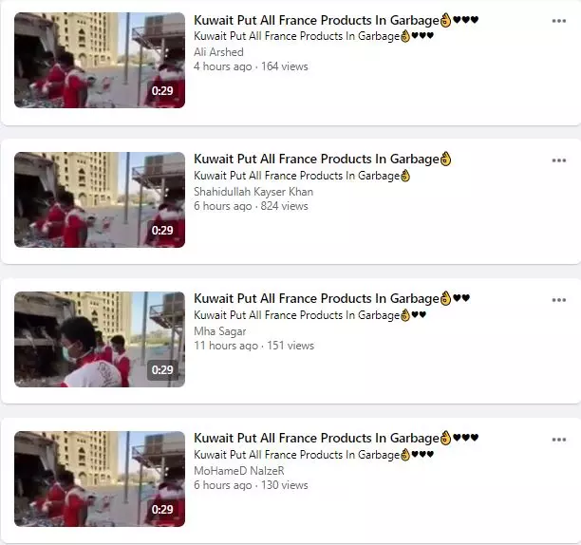The height and width of the screenshot is (545, 581).
Task: Play the video thumbnail with 824 views
Action: click(x=100, y=199)
